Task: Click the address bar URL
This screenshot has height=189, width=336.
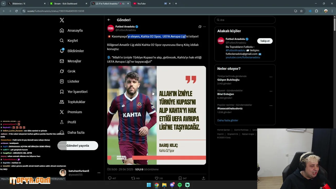Action: (56, 11)
